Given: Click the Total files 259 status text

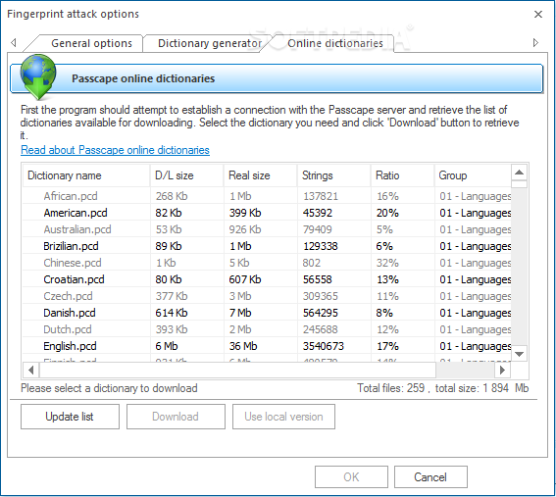Looking at the screenshot, I should point(442,388).
